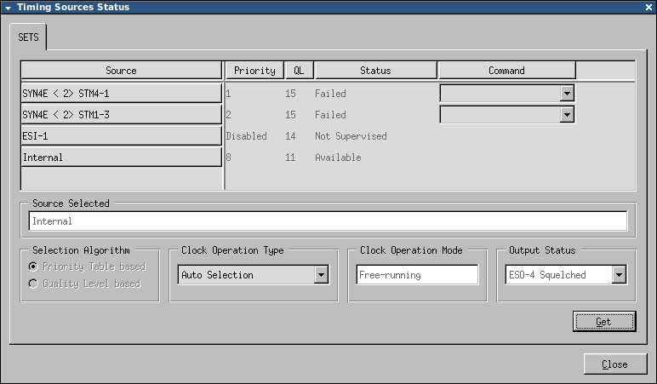Open the window menu icon in title bar
657x384 pixels.
click(x=8, y=7)
